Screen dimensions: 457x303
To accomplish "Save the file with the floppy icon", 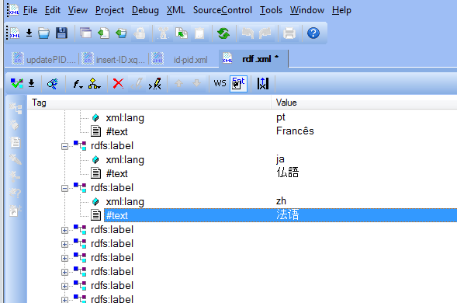I will pyautogui.click(x=61, y=33).
